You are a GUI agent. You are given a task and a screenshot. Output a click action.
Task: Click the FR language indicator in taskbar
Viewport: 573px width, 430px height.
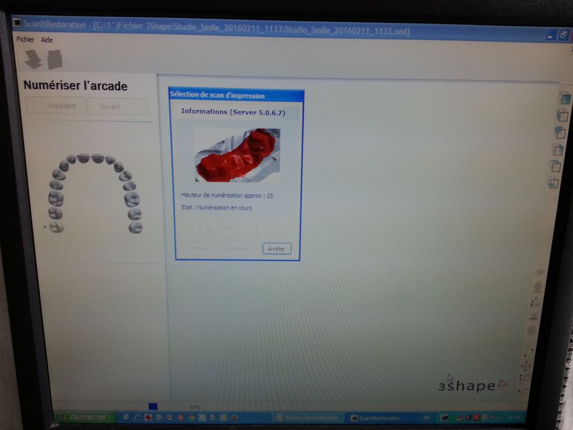click(x=426, y=418)
